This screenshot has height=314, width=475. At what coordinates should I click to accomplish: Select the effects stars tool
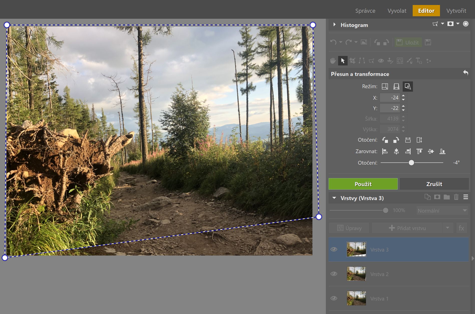pyautogui.click(x=429, y=61)
